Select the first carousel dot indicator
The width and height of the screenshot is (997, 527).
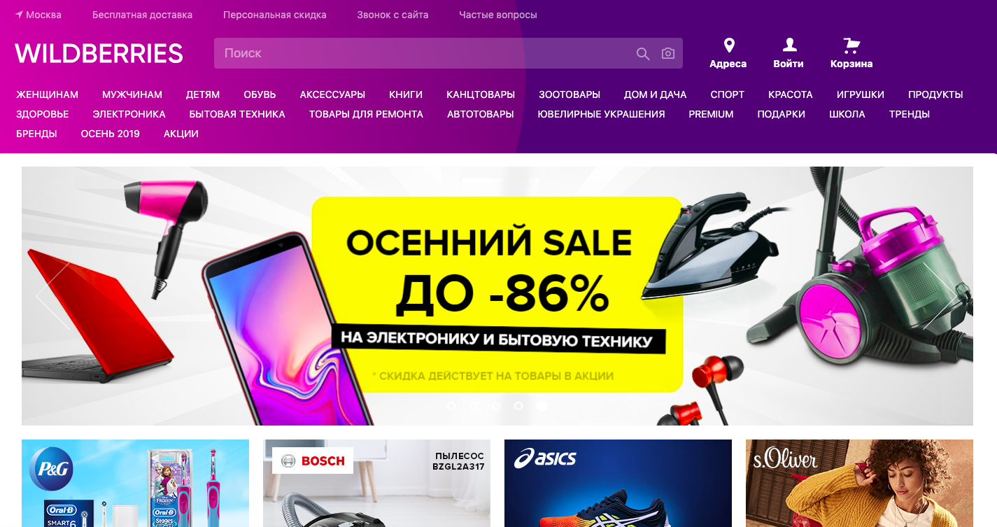click(x=451, y=405)
